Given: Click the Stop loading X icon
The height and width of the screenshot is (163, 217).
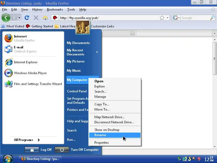Looking at the screenshot, I should point(36,18).
